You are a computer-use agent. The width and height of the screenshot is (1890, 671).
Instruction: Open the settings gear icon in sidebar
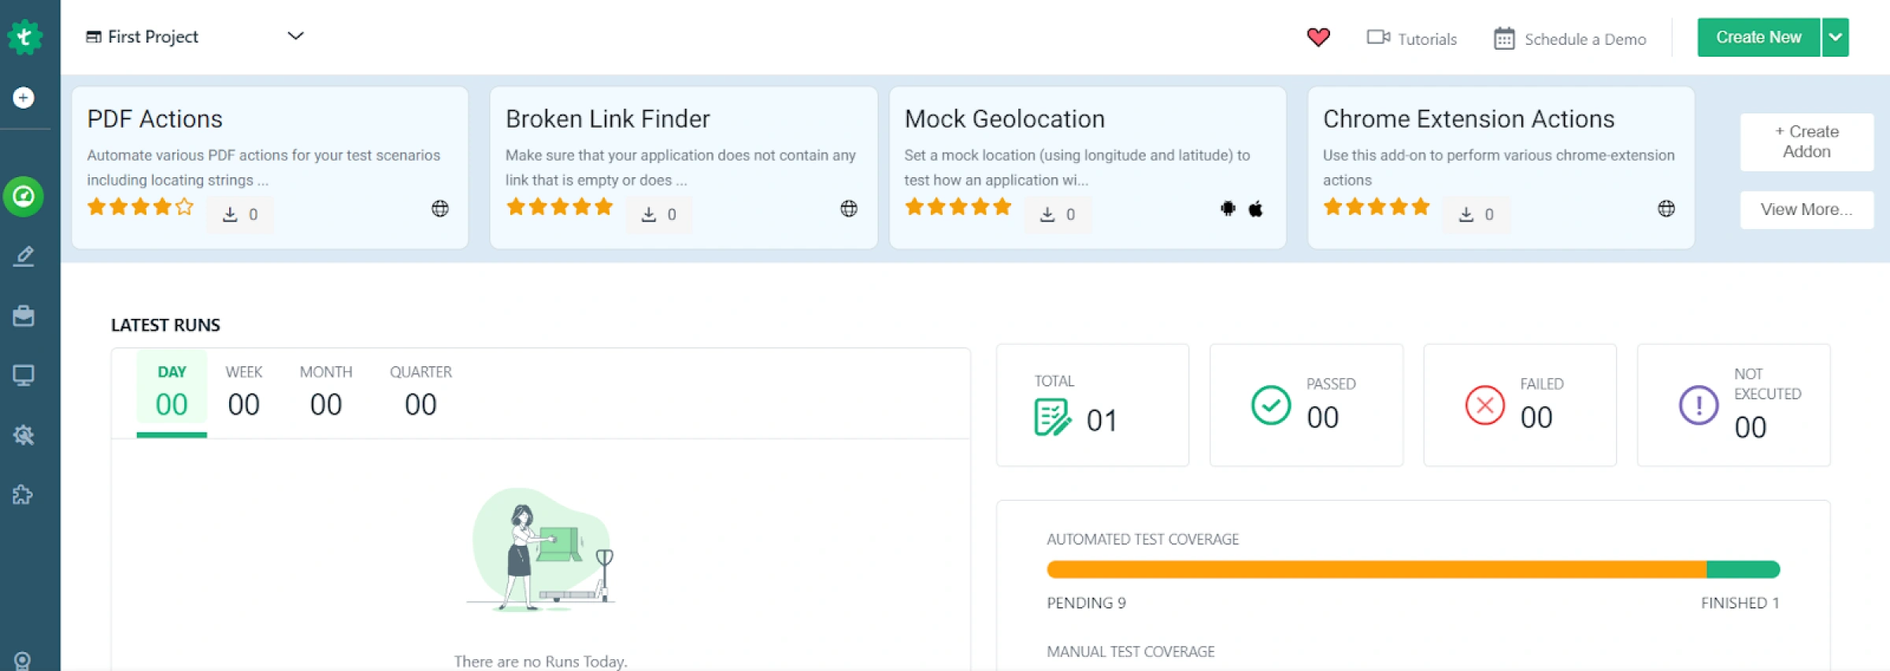click(x=24, y=435)
